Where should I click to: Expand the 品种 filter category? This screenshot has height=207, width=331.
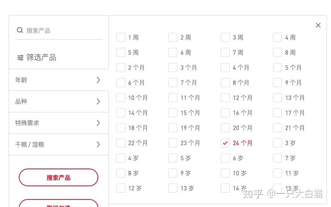[59, 101]
